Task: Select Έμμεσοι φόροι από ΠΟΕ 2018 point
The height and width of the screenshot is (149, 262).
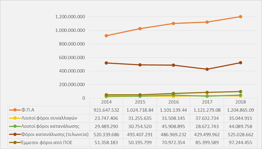Action: click(x=241, y=92)
